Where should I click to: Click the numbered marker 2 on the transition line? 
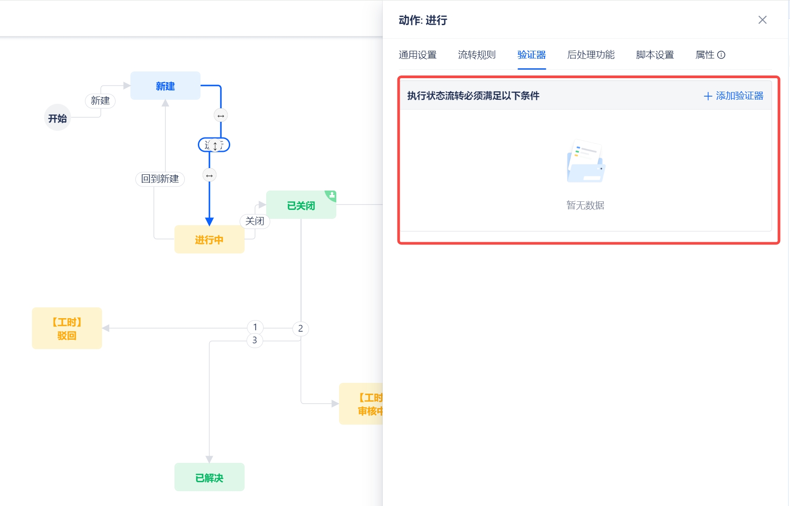[x=300, y=328]
